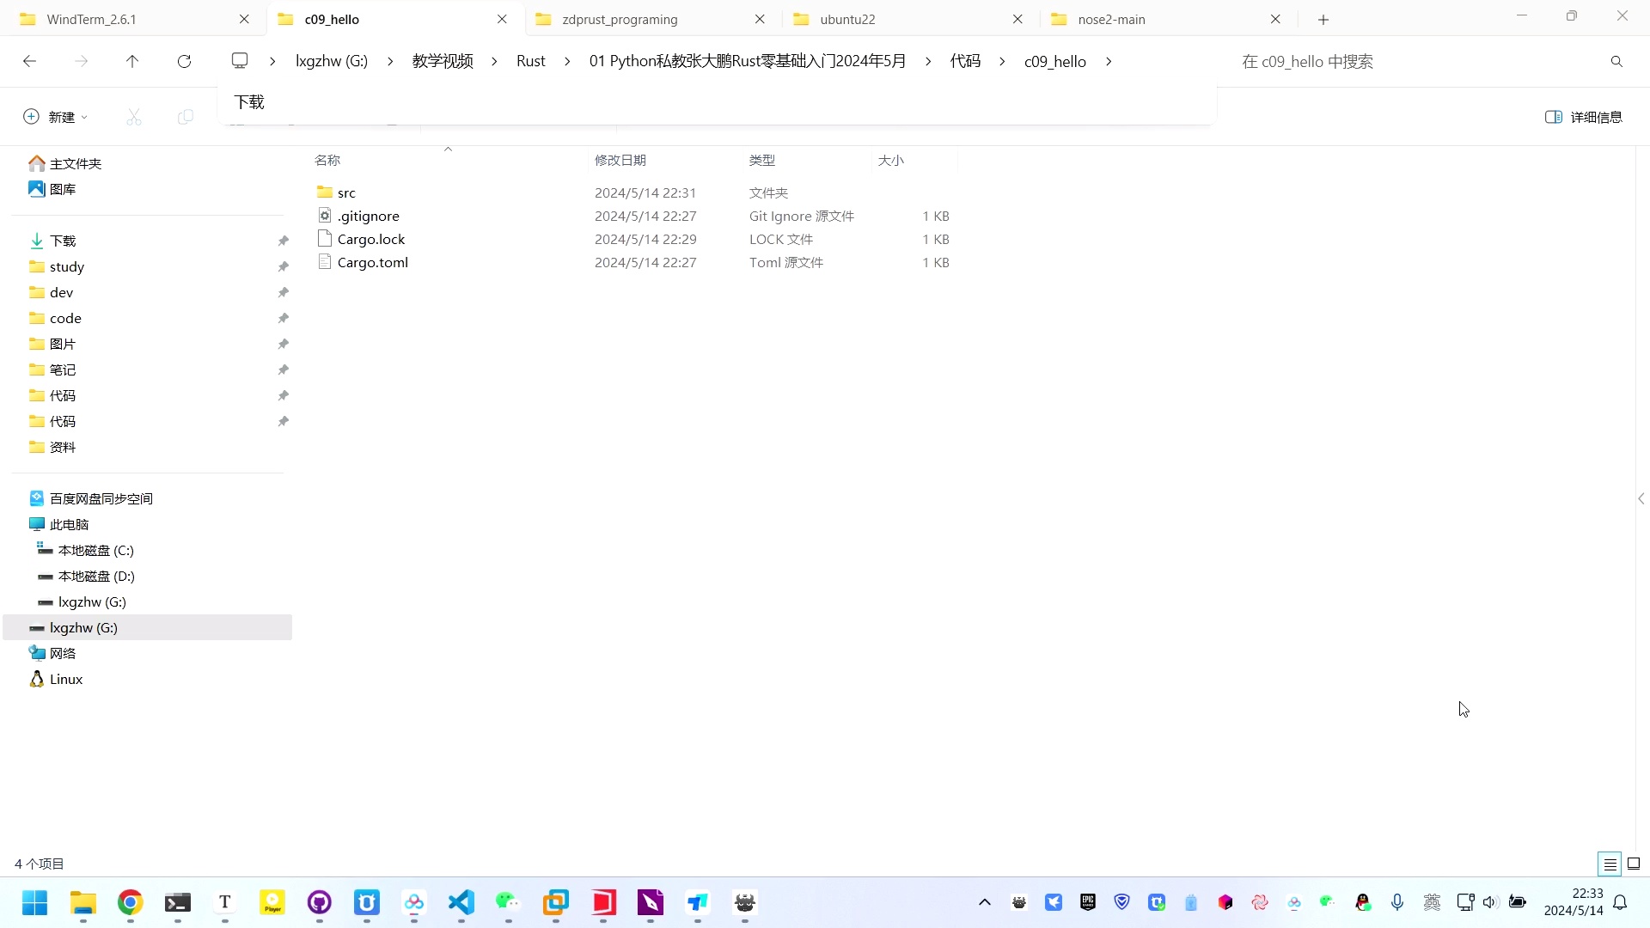Image resolution: width=1650 pixels, height=928 pixels.
Task: Open the Cargo.toml file
Action: coord(372,262)
